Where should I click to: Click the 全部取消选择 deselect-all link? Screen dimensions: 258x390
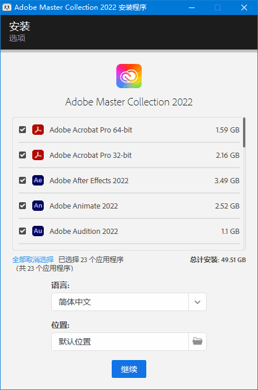point(33,260)
